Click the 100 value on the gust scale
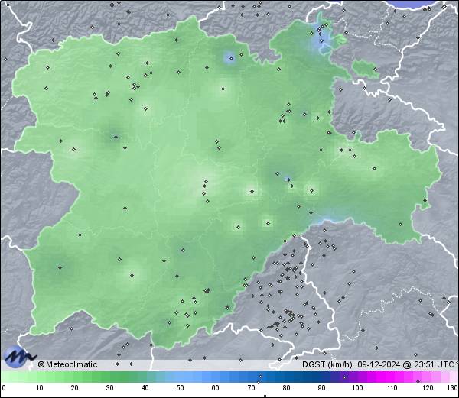This screenshot has width=459, height=398. [357, 388]
